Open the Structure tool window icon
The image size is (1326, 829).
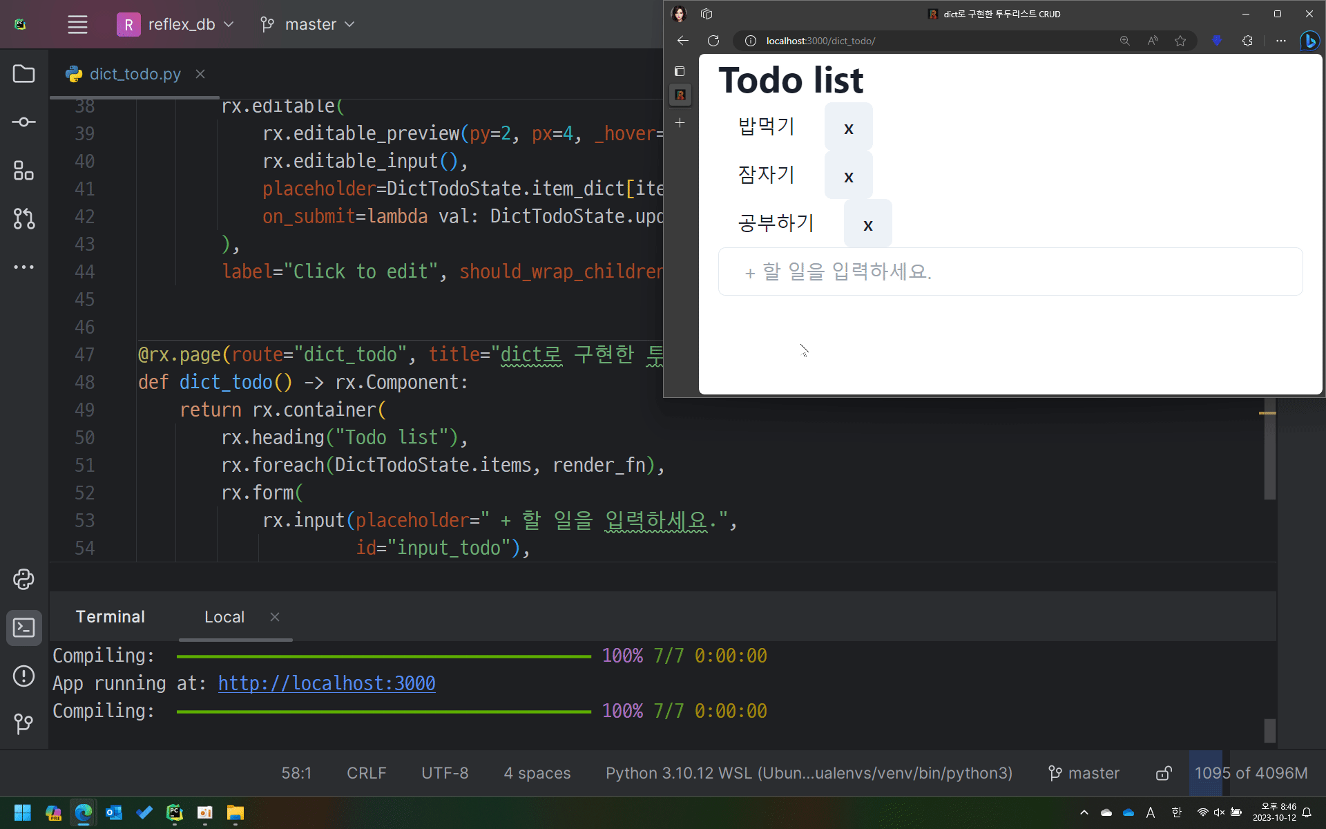point(23,171)
